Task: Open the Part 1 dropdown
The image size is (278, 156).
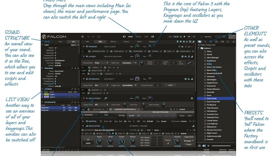Action: click(x=75, y=45)
